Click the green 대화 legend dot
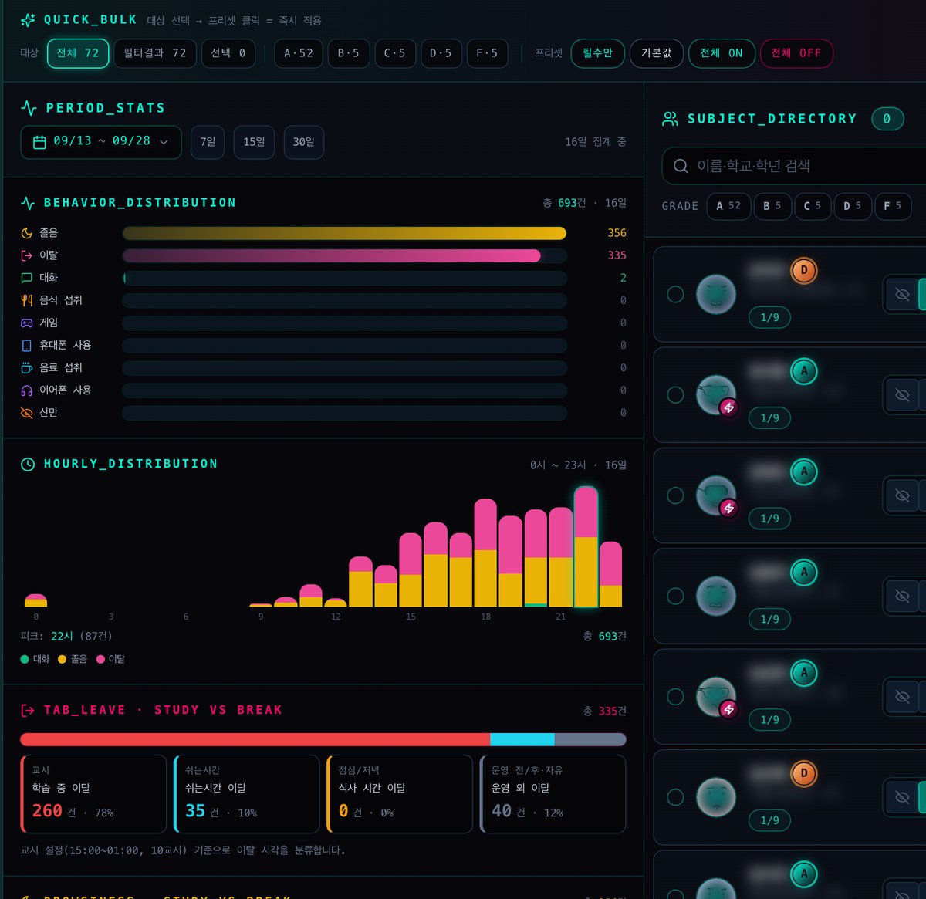The width and height of the screenshot is (926, 899). (x=25, y=660)
